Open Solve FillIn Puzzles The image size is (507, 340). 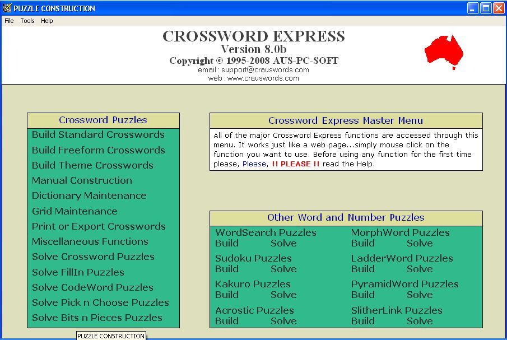(x=78, y=272)
